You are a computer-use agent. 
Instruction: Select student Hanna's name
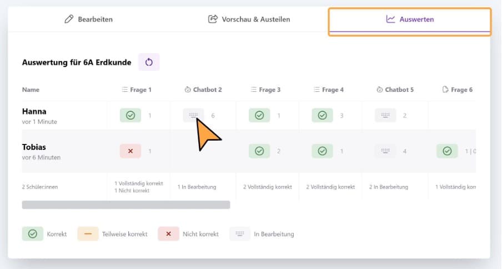(x=34, y=111)
